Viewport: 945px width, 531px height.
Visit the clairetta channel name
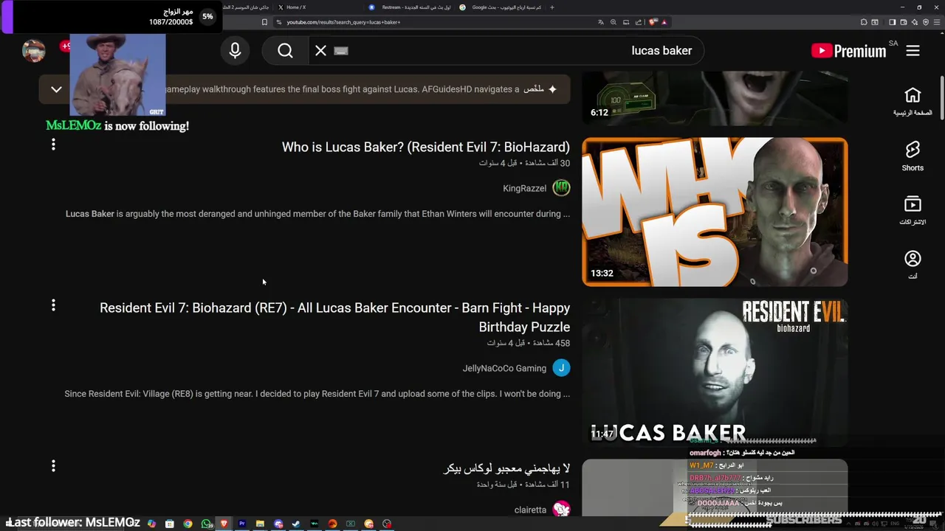[x=530, y=510]
